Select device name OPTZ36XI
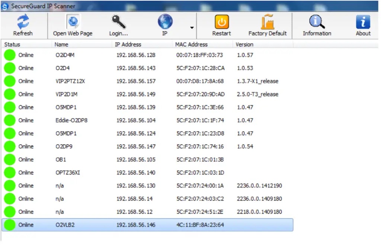This screenshot has height=246, width=381. (x=68, y=173)
